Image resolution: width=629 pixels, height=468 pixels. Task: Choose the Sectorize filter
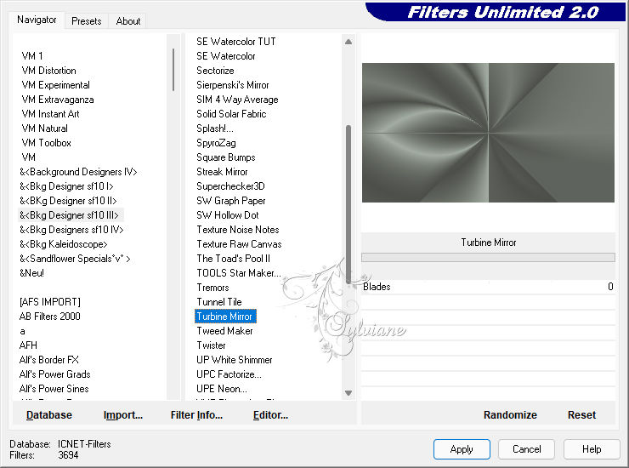point(215,71)
